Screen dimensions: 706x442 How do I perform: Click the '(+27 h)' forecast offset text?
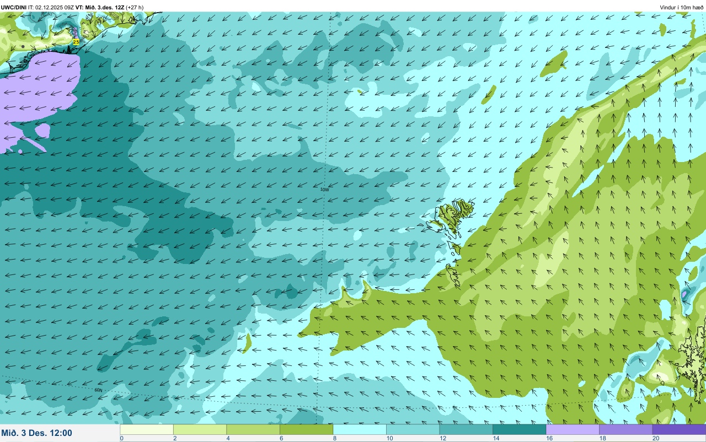click(x=135, y=7)
